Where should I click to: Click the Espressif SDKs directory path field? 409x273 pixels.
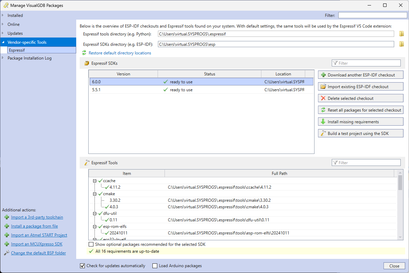pos(276,44)
